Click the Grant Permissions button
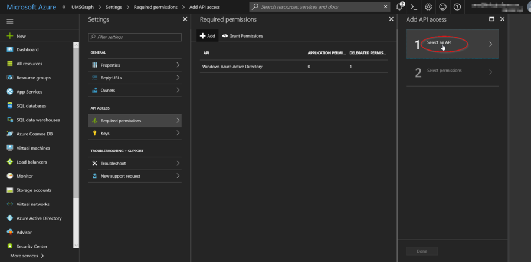 pos(242,36)
